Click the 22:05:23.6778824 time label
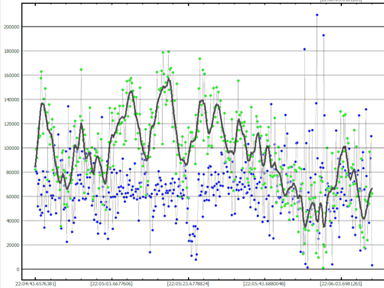 [188, 283]
